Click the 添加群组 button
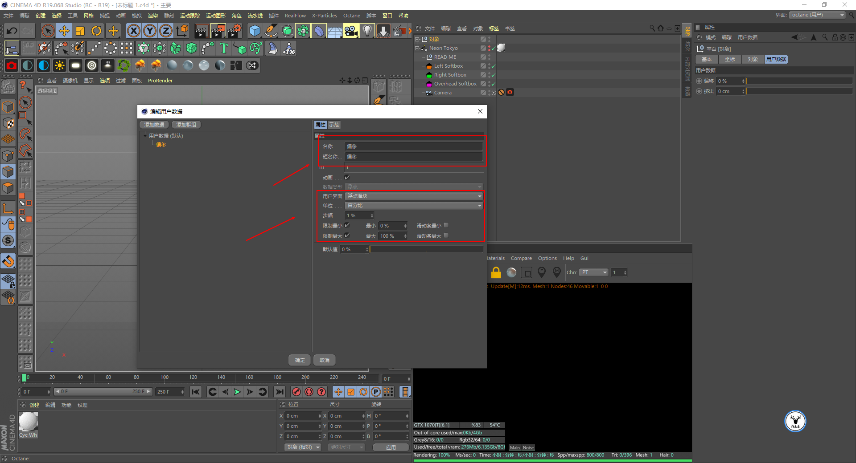 point(186,125)
